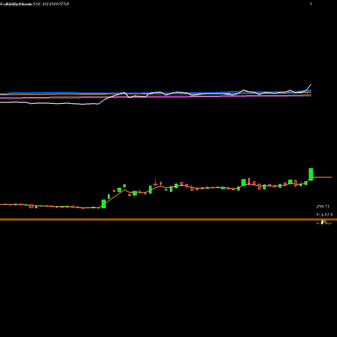Viewport: 337px width, 337px height.
Task: Click the NSE ASIANHOTNR chart title
Action: coord(51,4)
